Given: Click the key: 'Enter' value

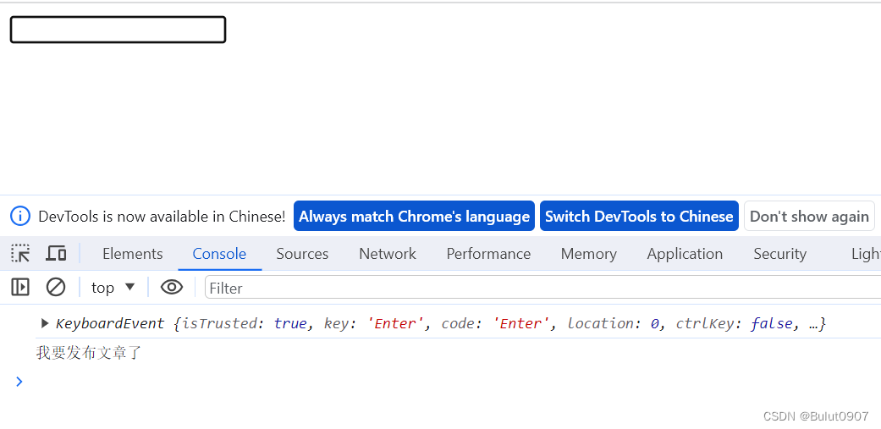Looking at the screenshot, I should point(395,323).
